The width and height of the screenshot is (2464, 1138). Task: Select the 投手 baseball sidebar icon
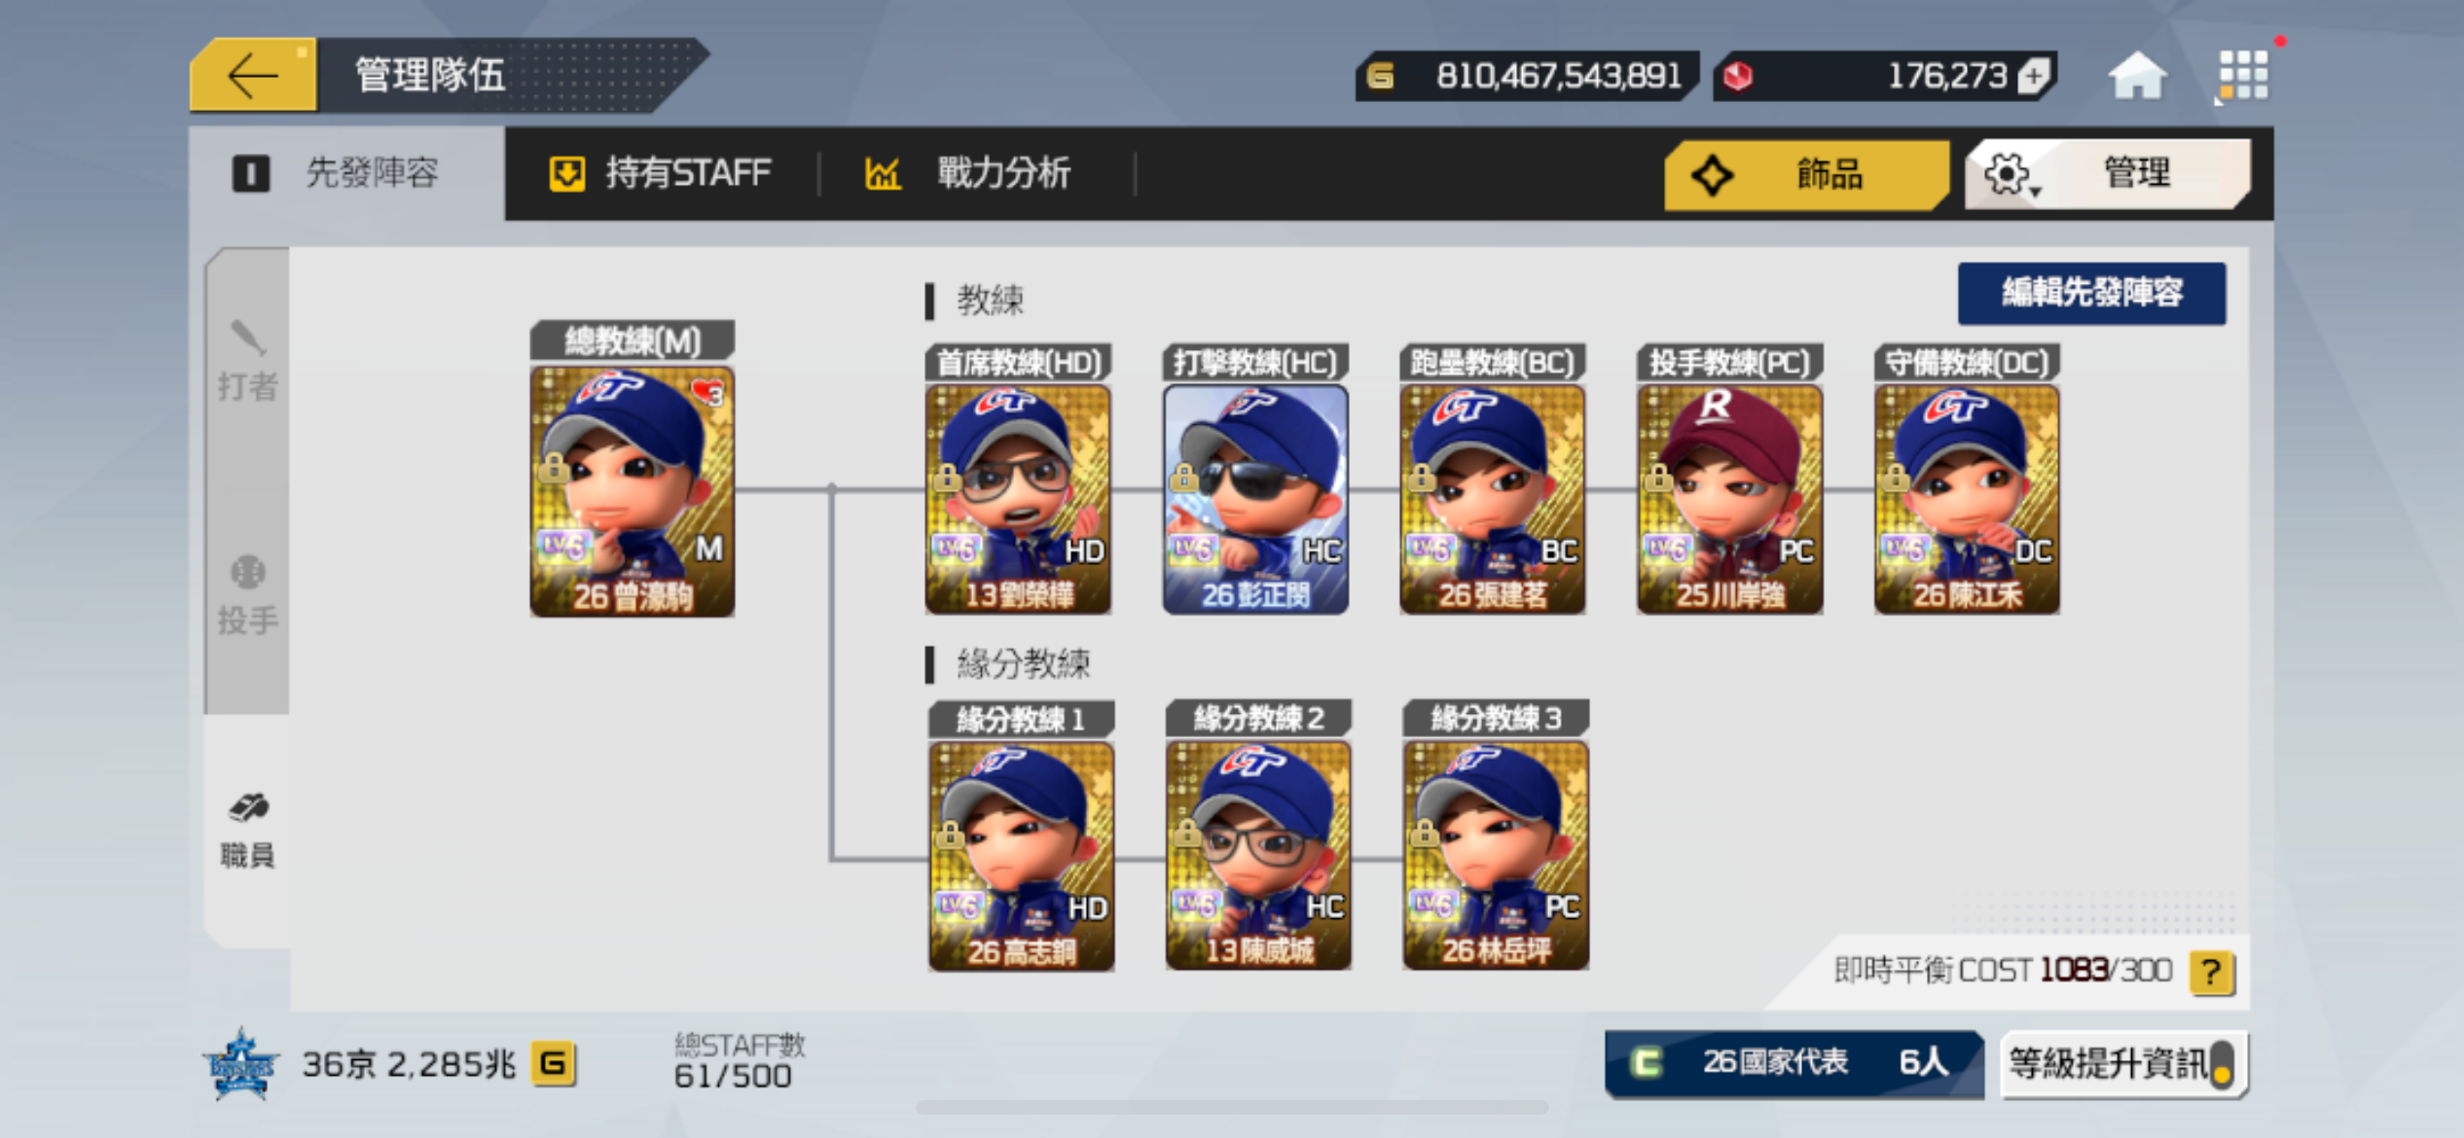[x=247, y=595]
